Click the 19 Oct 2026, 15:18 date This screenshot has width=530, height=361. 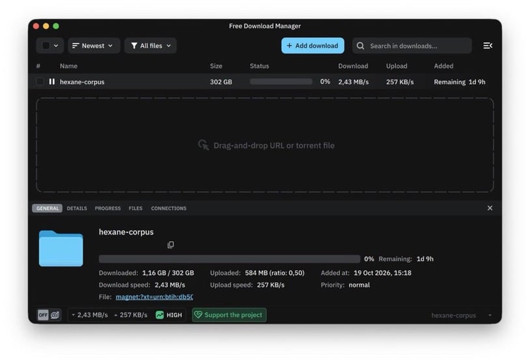382,273
